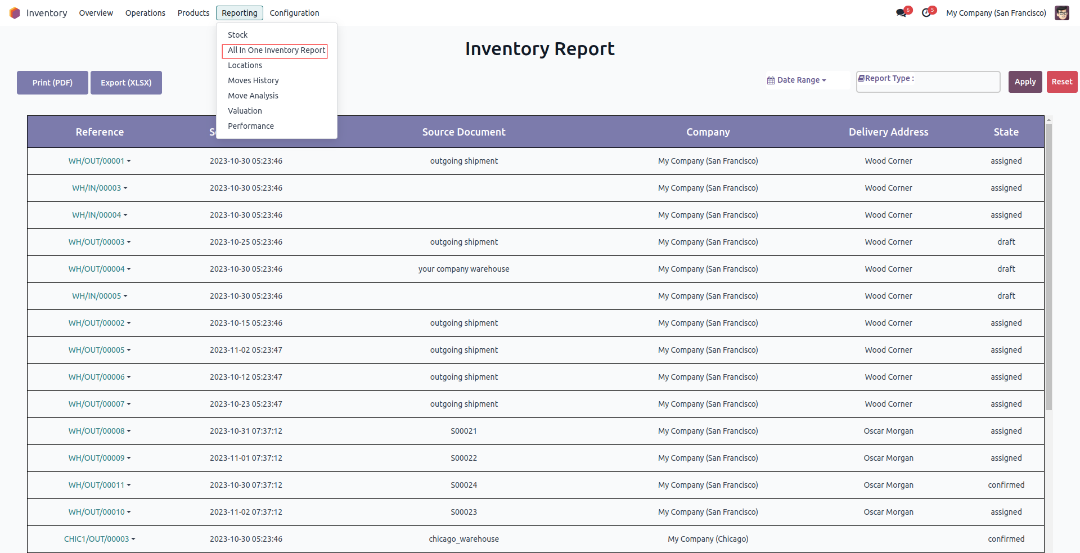Click the Export (XLSX) button

[126, 83]
